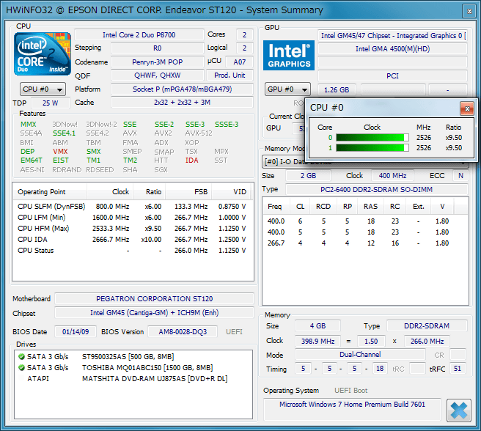Image resolution: width=481 pixels, height=431 pixels.
Task: Open the CPU #0 selector dropdown
Action: 43,89
